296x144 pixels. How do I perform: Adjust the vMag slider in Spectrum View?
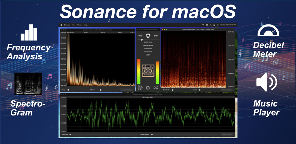[x=77, y=90]
